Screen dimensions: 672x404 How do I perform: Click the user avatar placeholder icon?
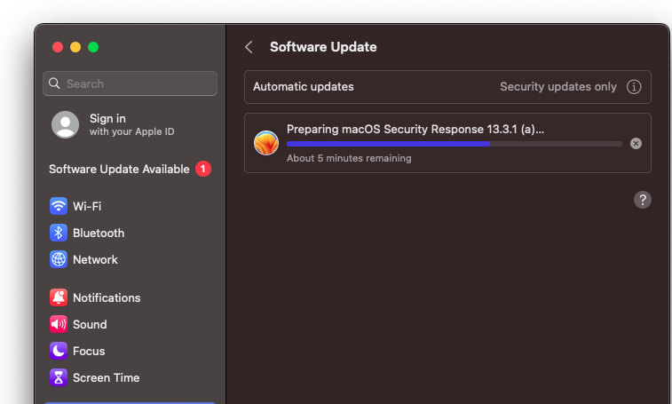66,124
